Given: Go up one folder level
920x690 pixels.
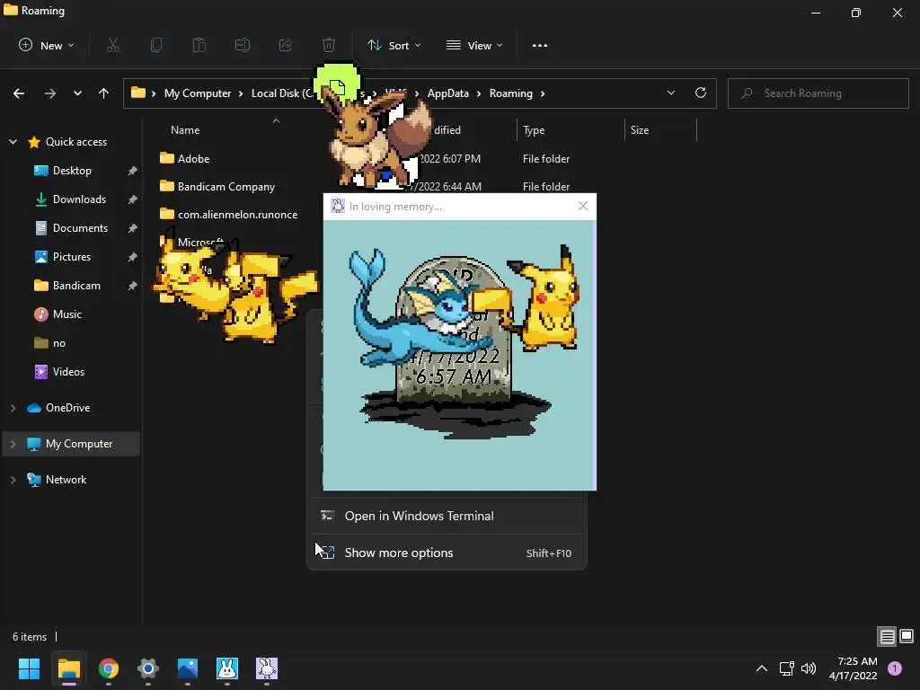Looking at the screenshot, I should click(104, 93).
